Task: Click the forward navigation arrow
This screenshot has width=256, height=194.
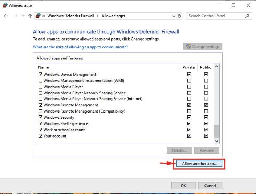Action: [x=16, y=16]
